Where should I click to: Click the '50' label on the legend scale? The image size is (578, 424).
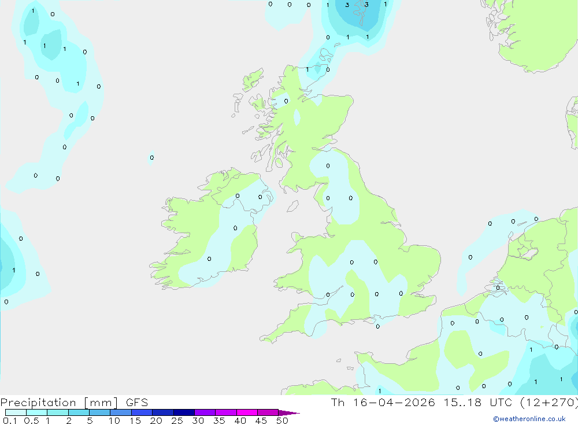(282, 421)
